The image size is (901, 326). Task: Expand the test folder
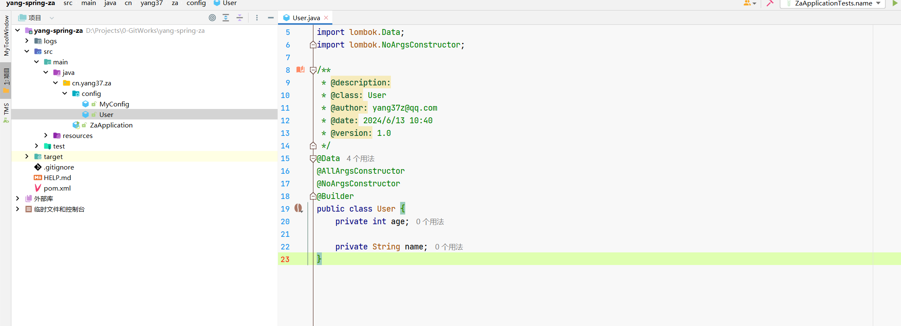click(37, 146)
